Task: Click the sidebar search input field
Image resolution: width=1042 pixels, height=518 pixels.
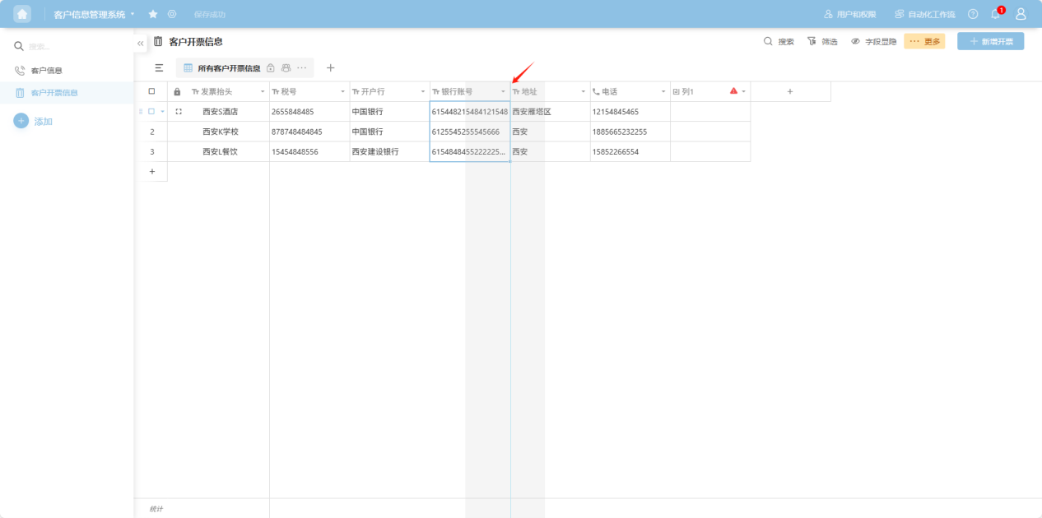Action: [x=74, y=47]
